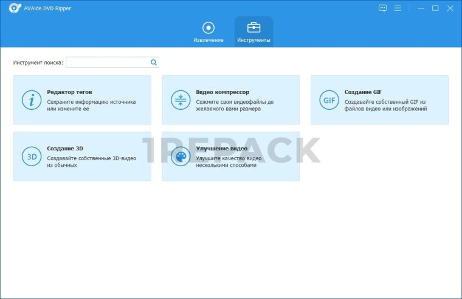Open the Video Enhancer palette icon
Viewport: 462px width, 299px height.
click(181, 156)
